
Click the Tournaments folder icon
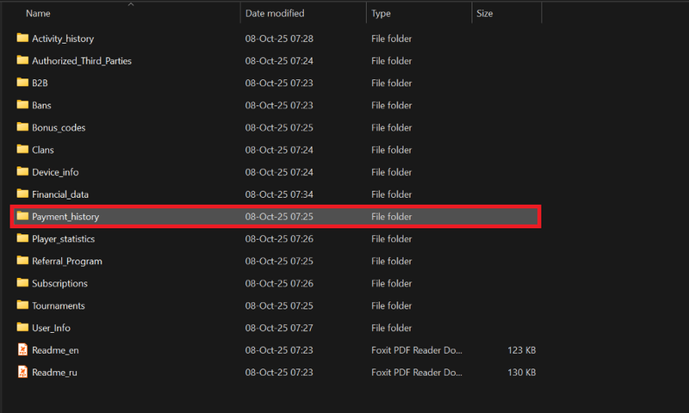pos(22,305)
